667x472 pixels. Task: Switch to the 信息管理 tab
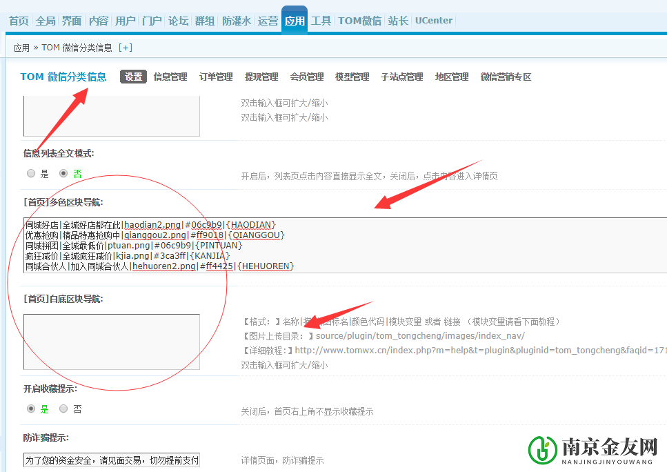click(170, 77)
